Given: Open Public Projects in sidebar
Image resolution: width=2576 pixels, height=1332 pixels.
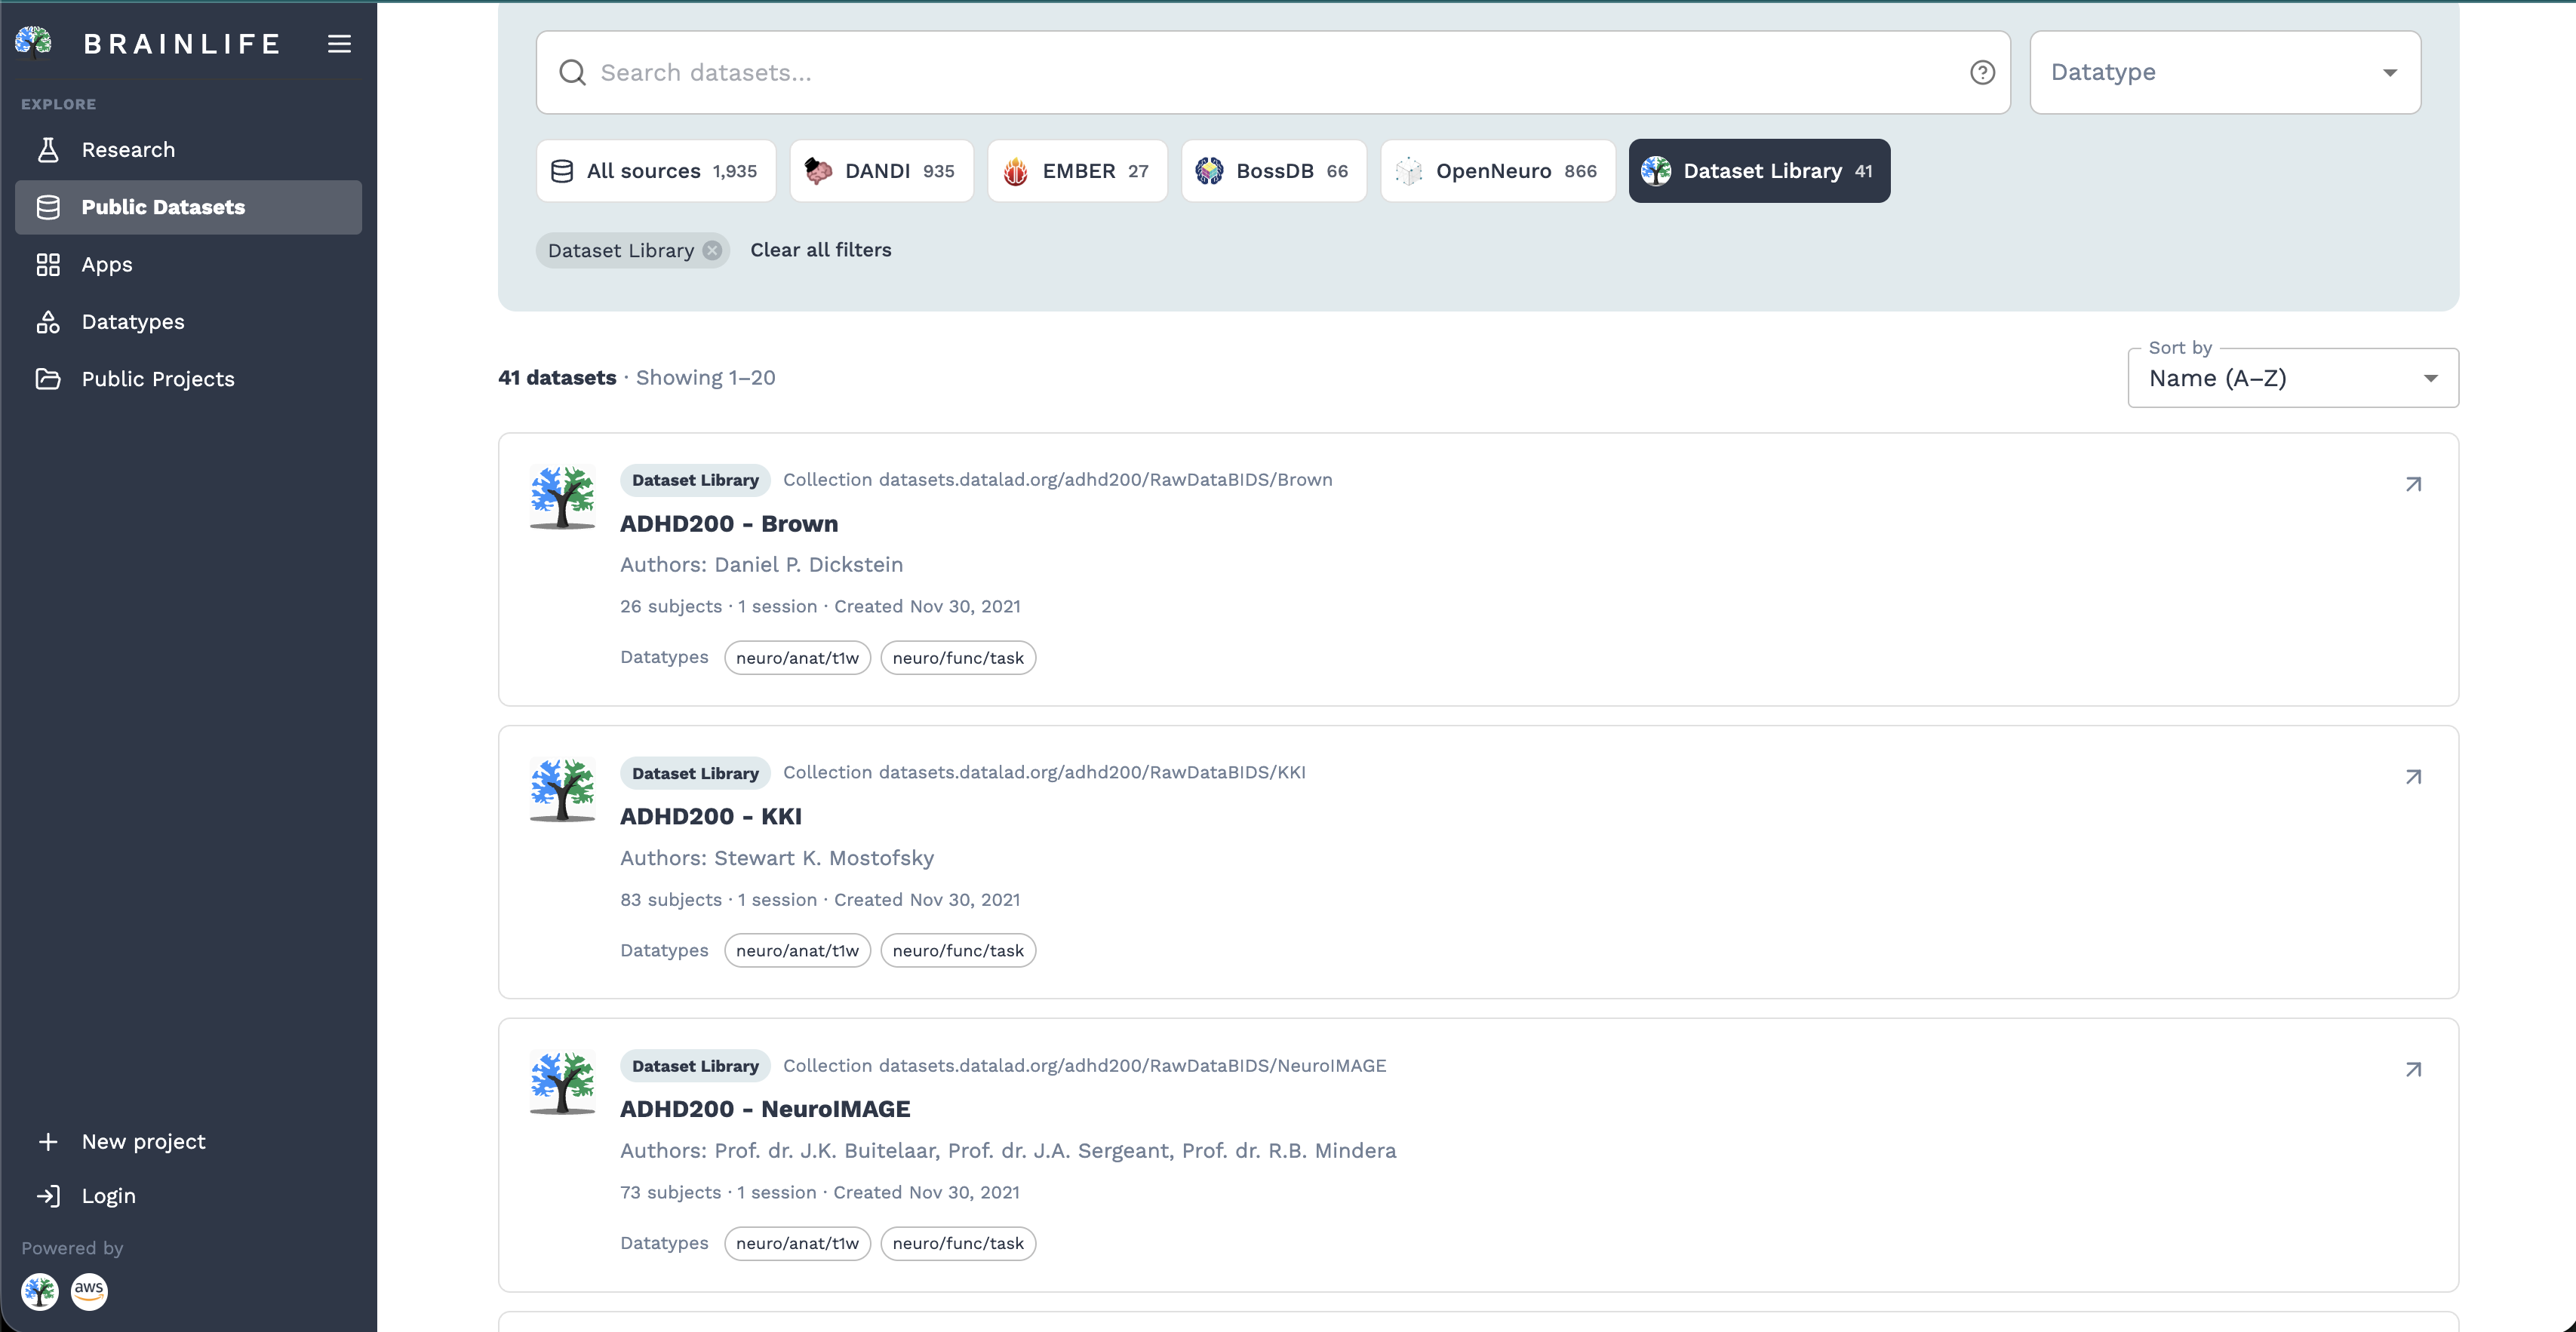Looking at the screenshot, I should tap(188, 379).
